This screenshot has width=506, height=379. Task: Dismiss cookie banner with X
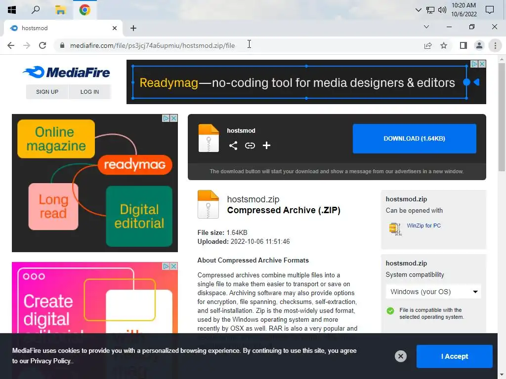coord(400,356)
